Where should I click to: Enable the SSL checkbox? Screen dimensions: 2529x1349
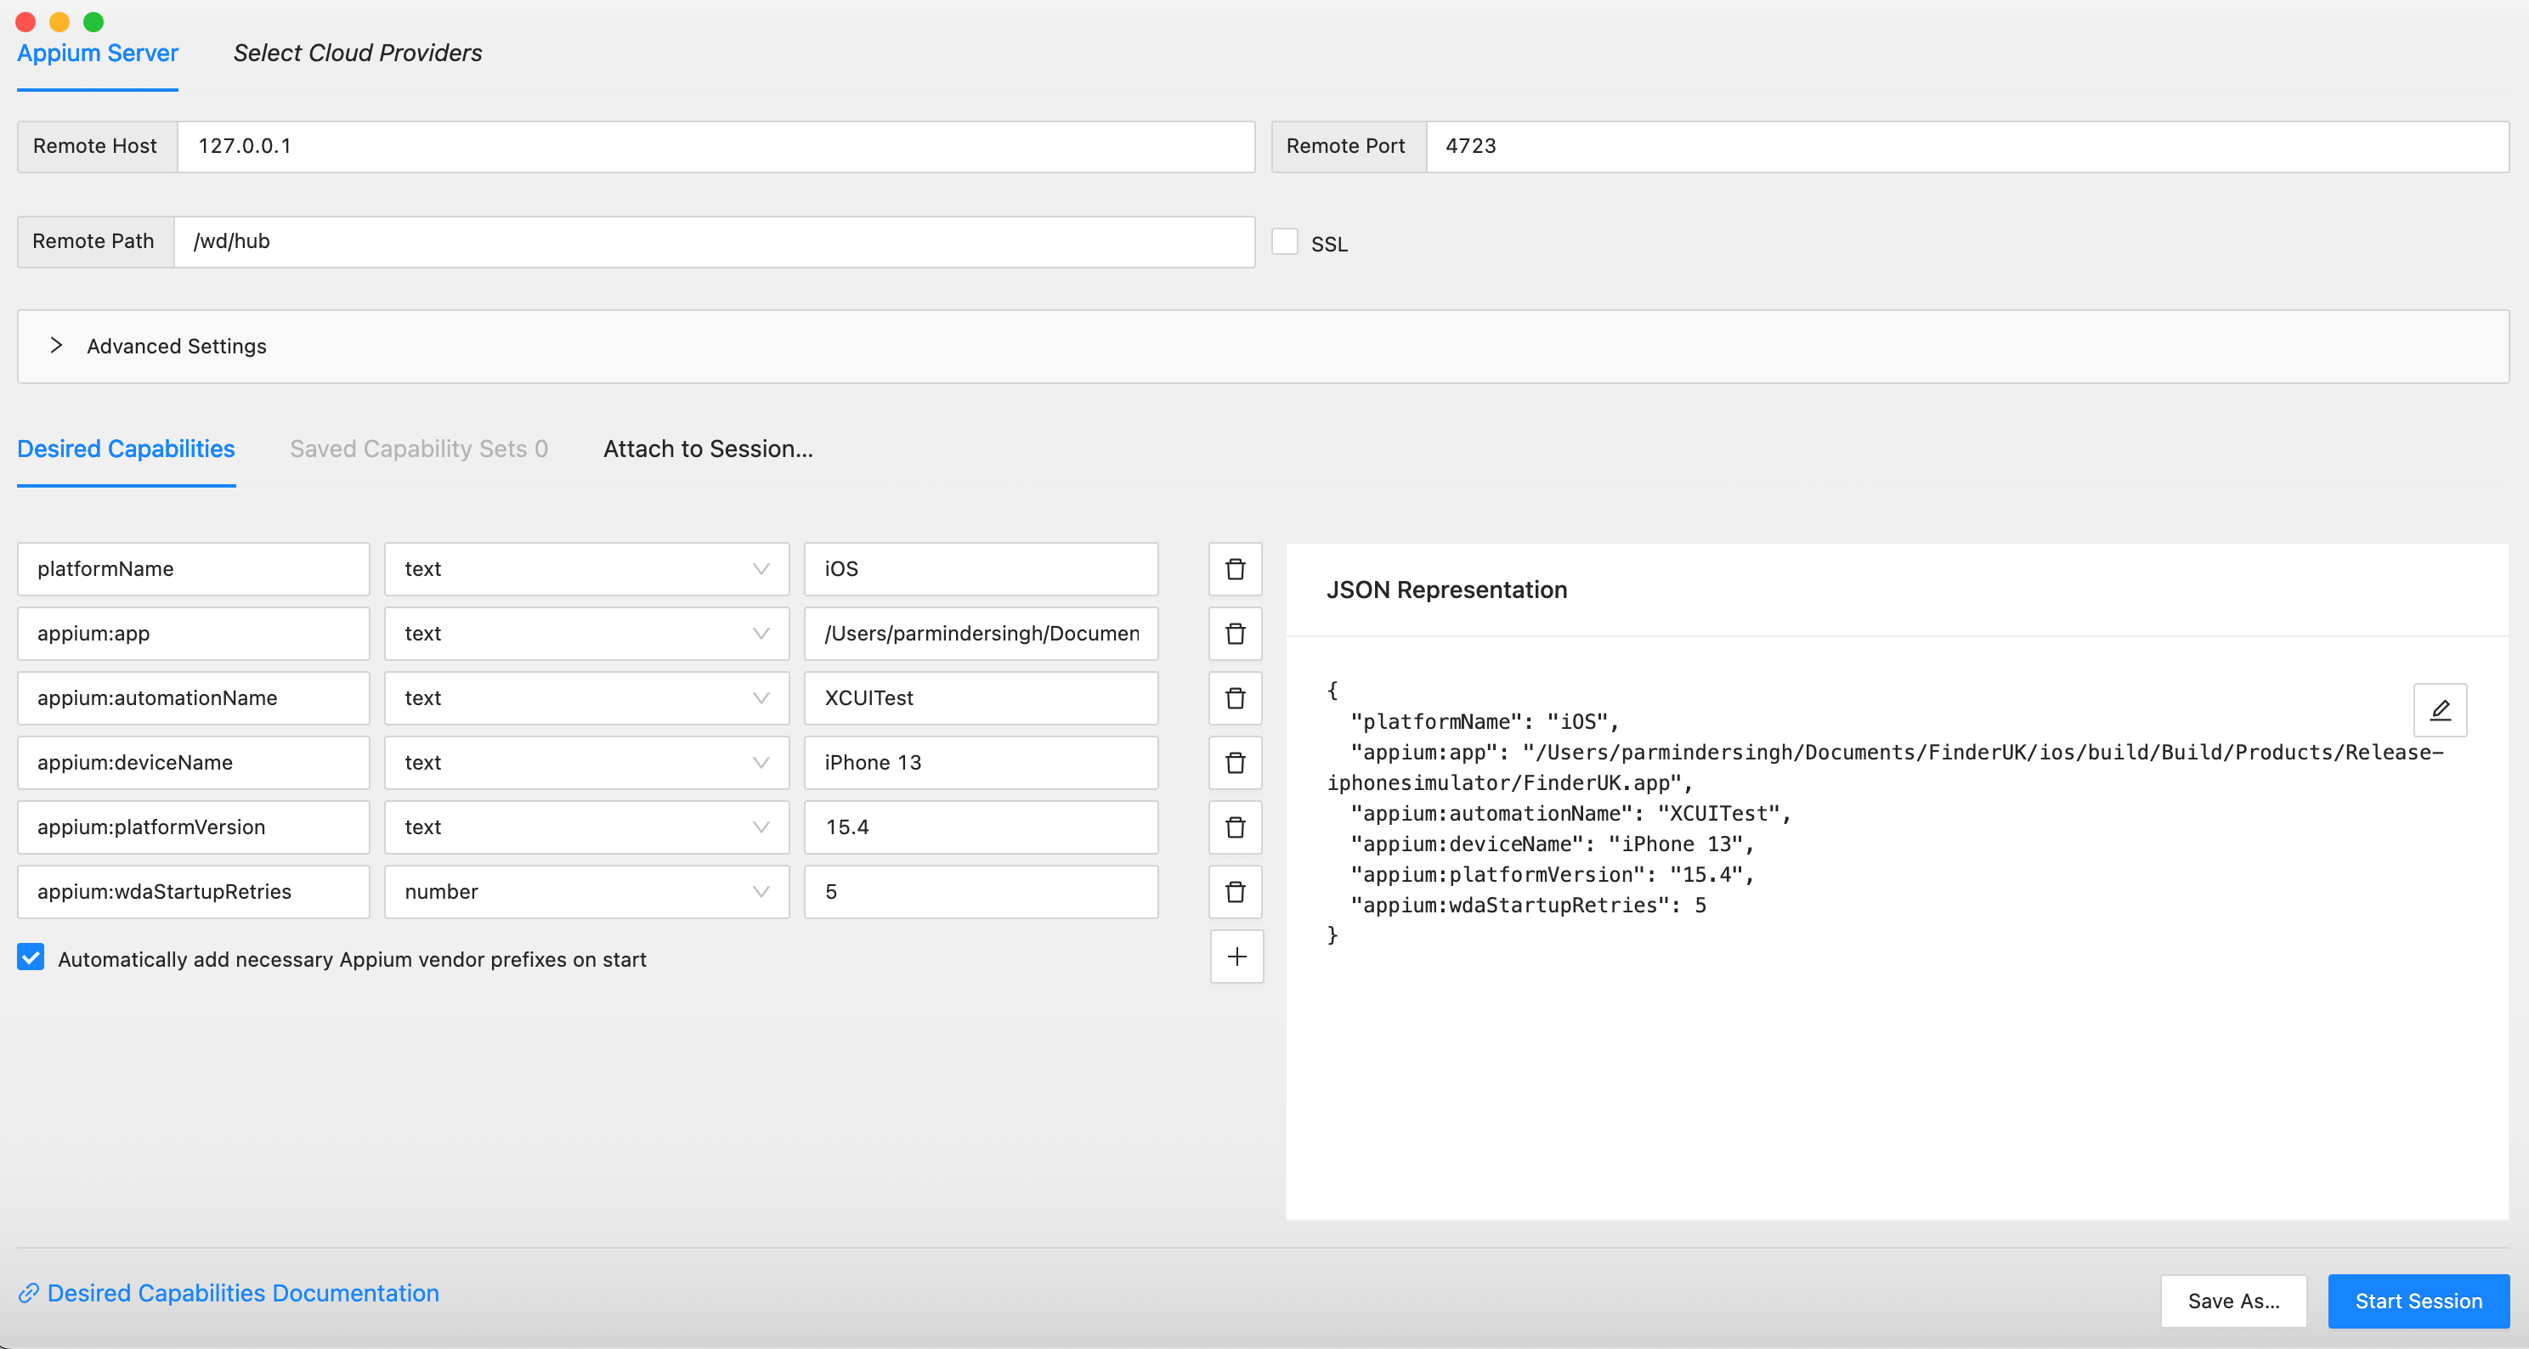point(1284,241)
